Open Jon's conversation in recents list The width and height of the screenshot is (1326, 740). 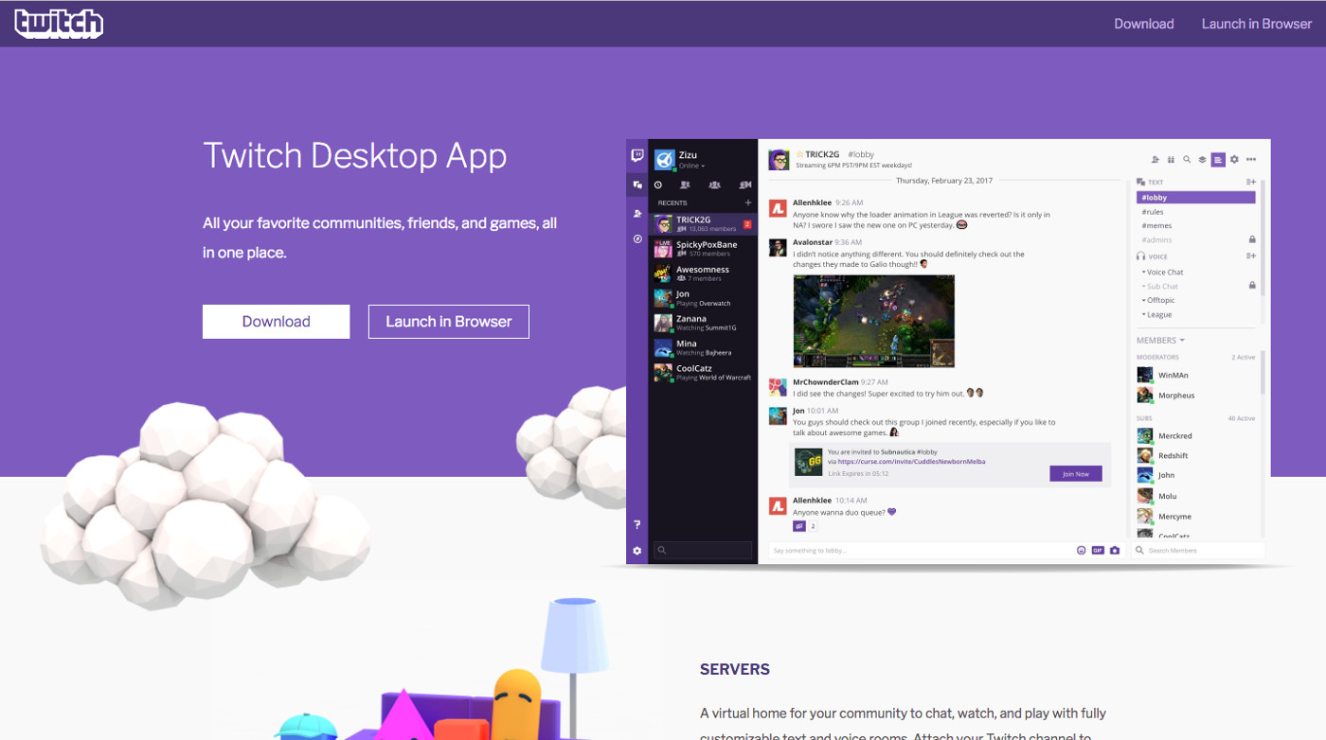(x=703, y=298)
